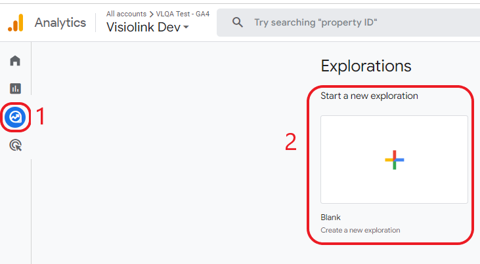This screenshot has height=264, width=480.
Task: Click the Google Analytics logo
Action: [x=16, y=23]
